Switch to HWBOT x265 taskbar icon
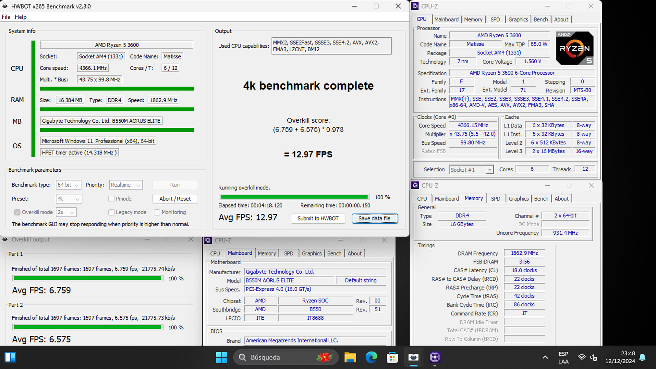This screenshot has width=656, height=369. pos(413,357)
